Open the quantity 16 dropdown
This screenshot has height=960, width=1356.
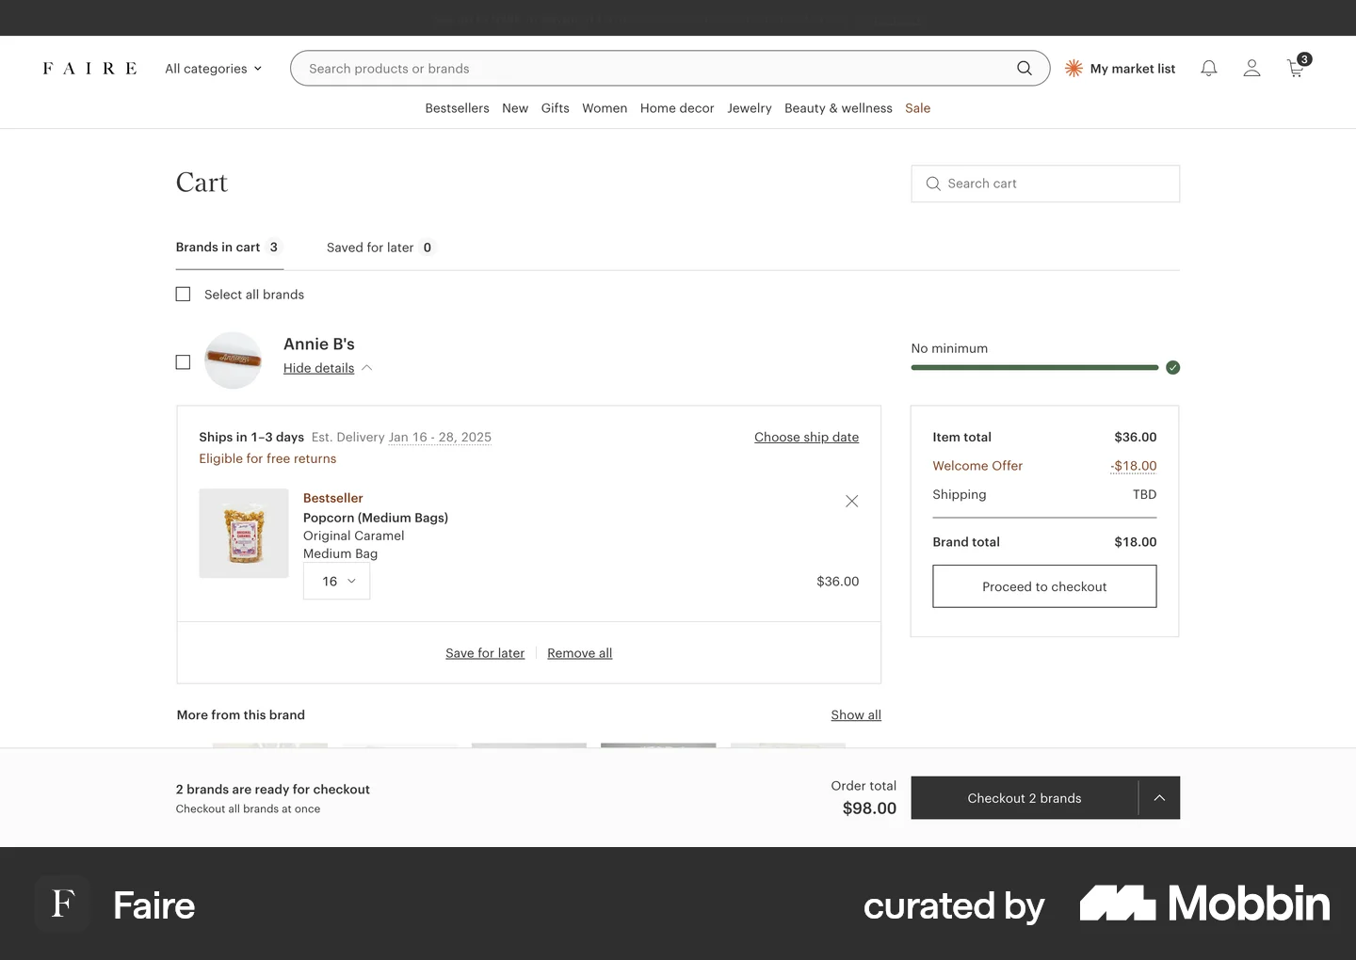coord(336,582)
